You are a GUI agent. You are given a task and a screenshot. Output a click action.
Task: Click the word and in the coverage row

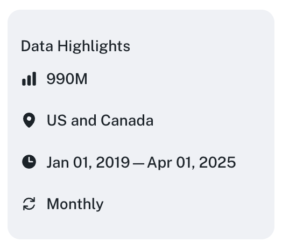tap(83, 120)
